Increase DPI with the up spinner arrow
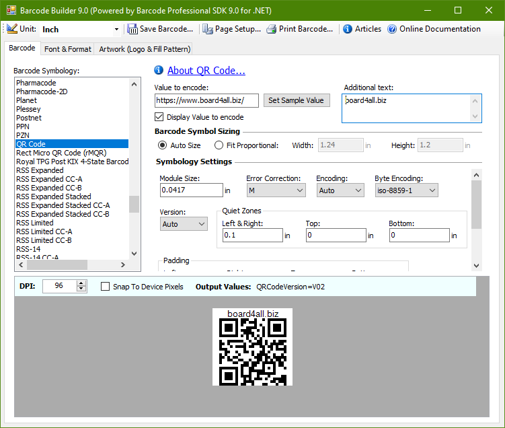 (x=81, y=283)
